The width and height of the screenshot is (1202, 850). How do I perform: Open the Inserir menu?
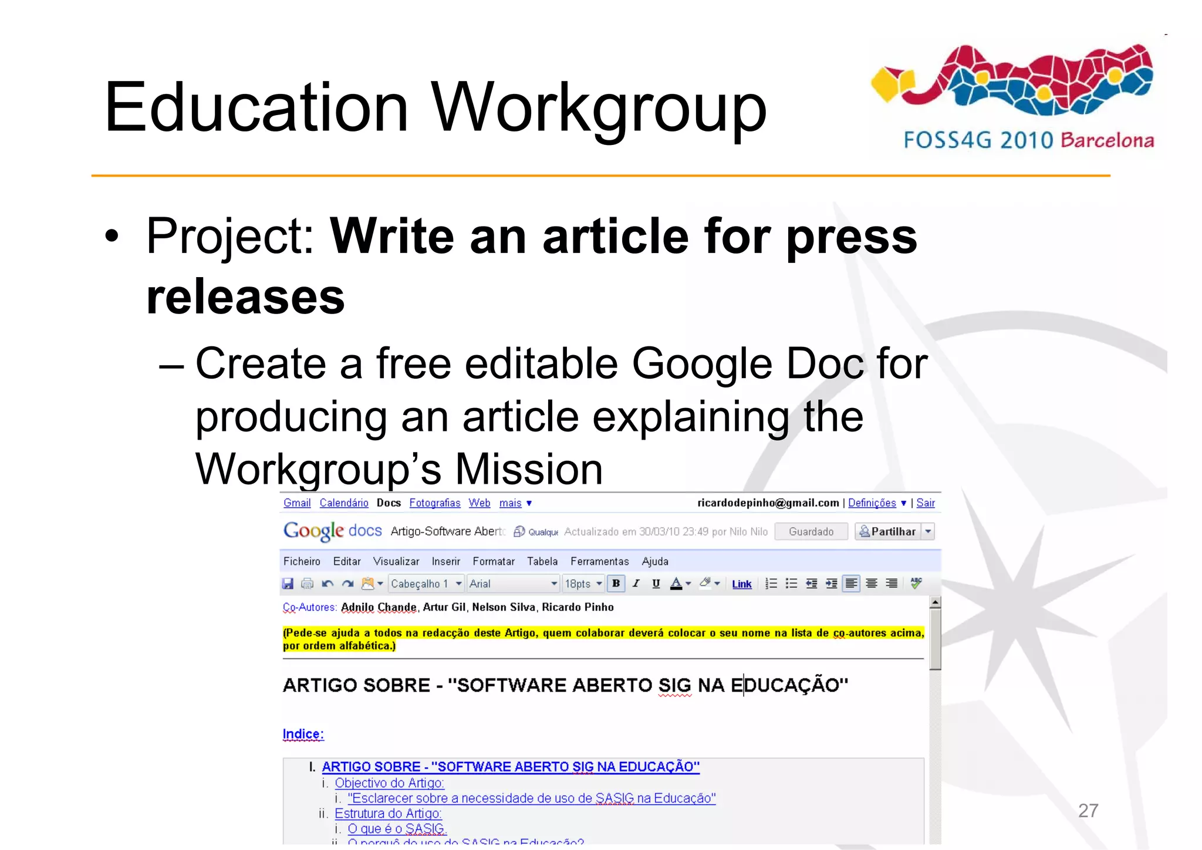[446, 561]
